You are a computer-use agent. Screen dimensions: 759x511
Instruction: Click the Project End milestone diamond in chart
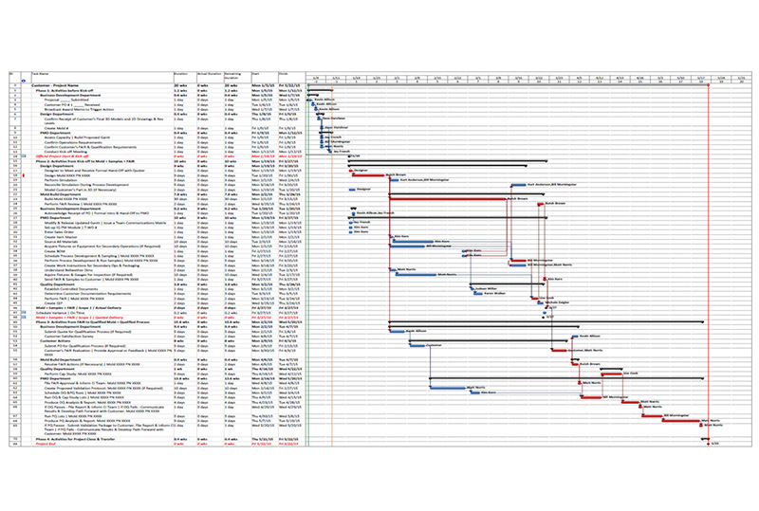coord(710,444)
